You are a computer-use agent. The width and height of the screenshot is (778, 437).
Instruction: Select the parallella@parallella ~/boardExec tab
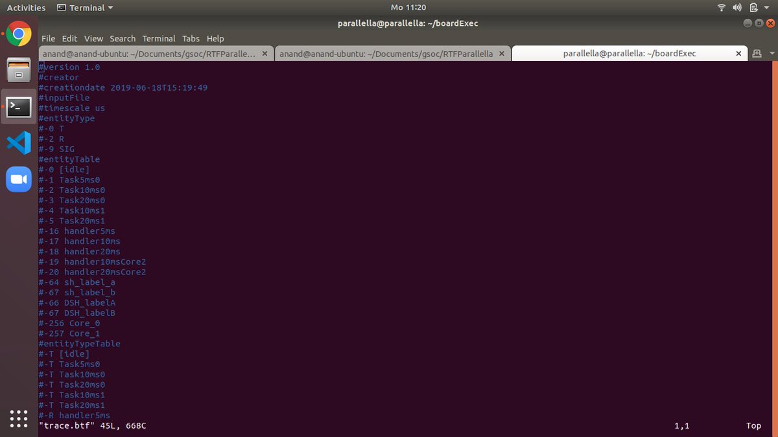pyautogui.click(x=630, y=54)
